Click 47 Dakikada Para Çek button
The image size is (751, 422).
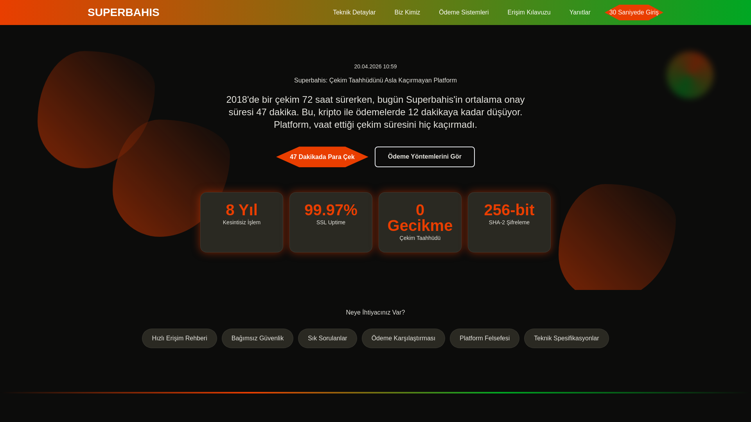point(322,157)
